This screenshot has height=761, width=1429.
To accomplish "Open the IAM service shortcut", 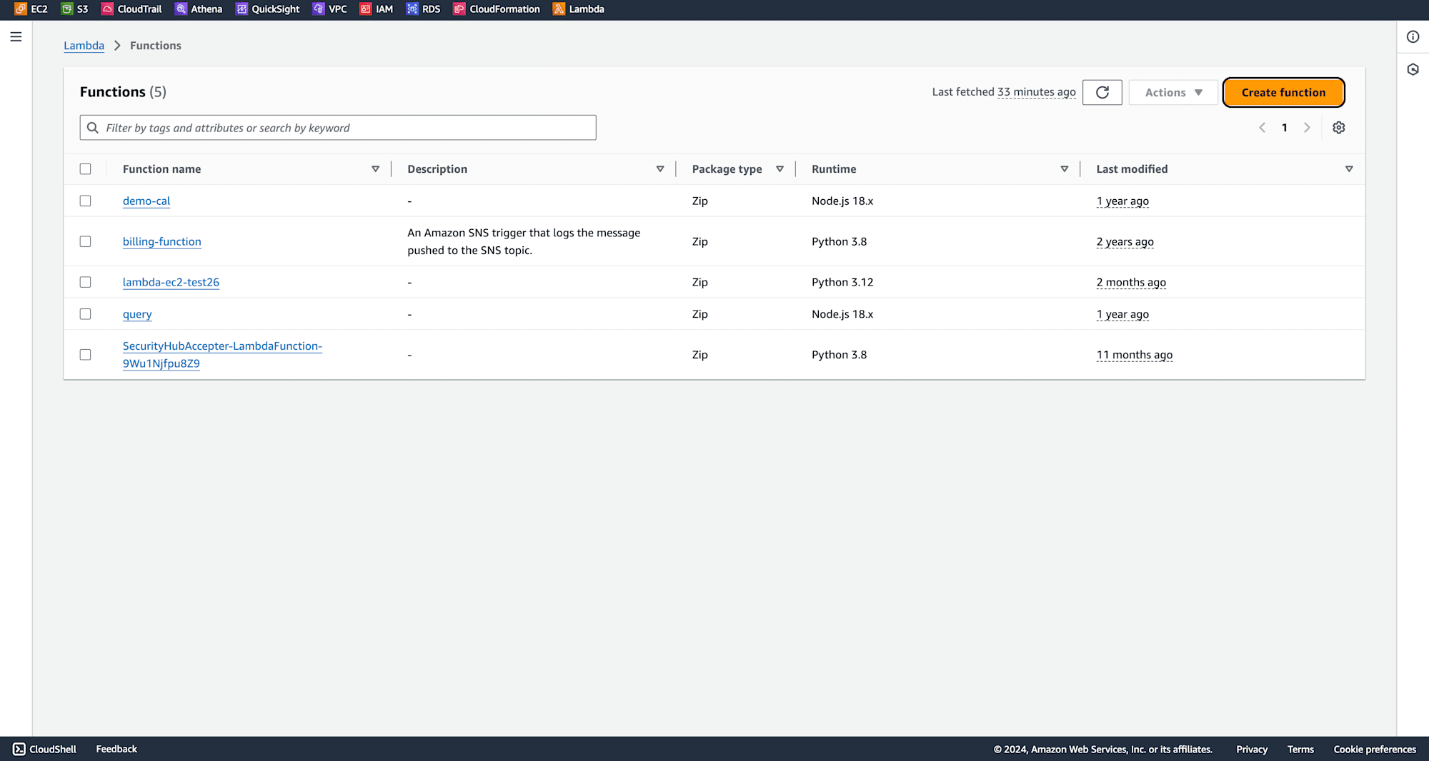I will (377, 9).
